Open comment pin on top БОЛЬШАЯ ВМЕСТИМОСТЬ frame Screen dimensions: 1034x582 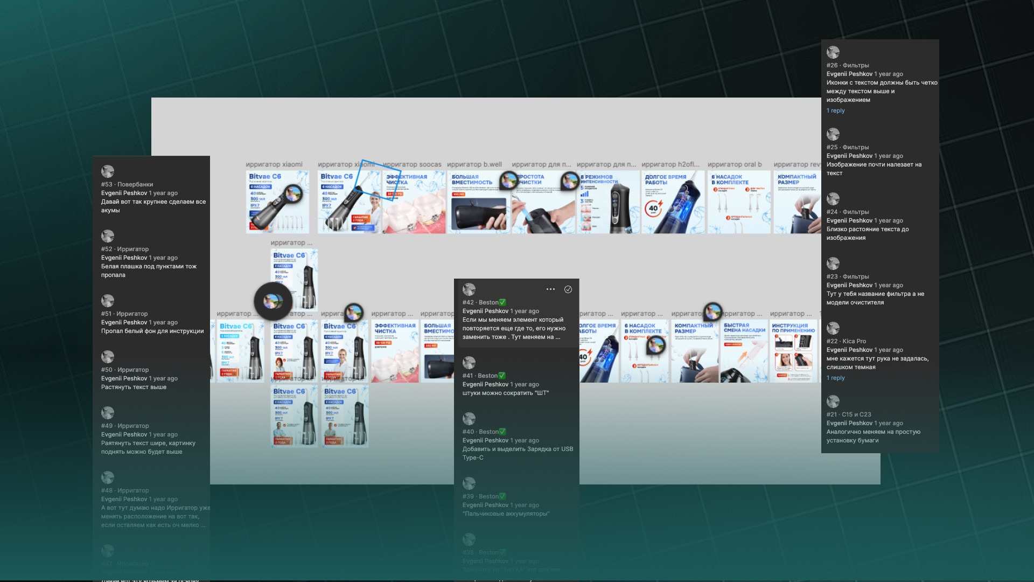[x=508, y=180]
